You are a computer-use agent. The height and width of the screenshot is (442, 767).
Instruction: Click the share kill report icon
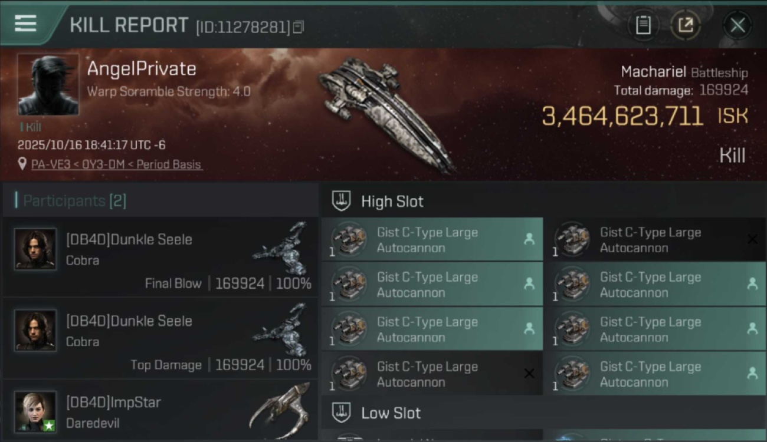point(686,25)
